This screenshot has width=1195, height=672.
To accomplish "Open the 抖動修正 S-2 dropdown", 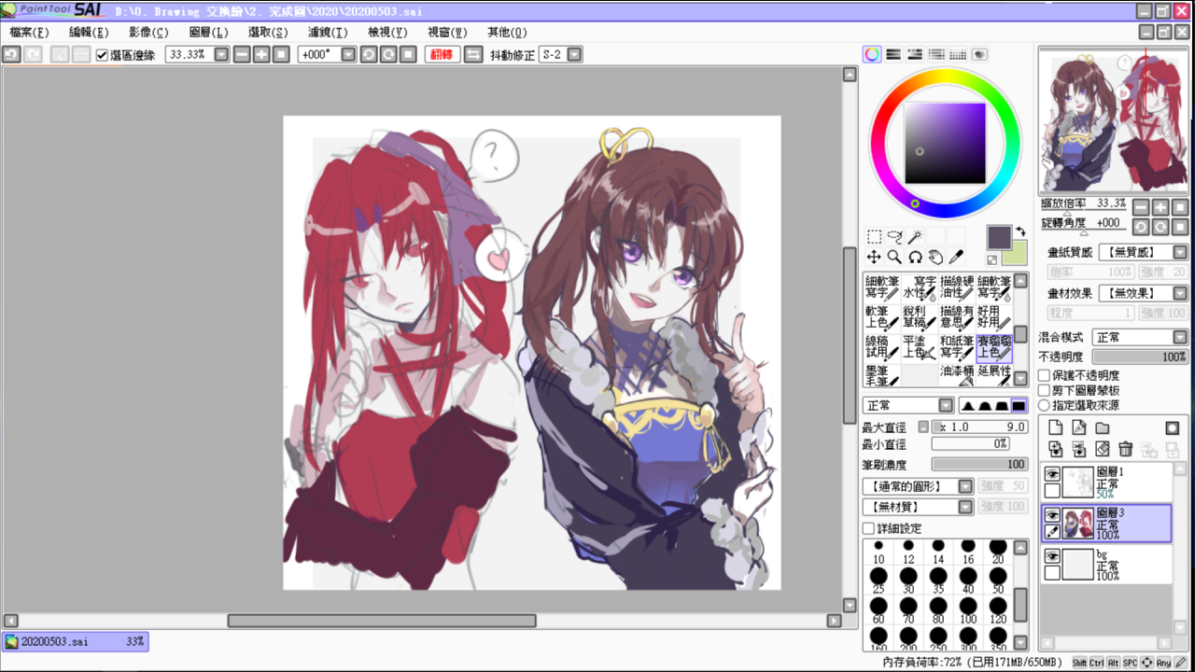I will (574, 55).
